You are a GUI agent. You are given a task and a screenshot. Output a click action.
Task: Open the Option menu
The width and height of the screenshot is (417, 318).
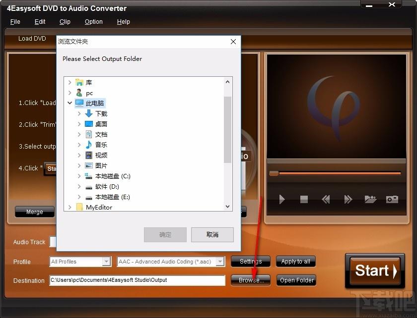[x=94, y=22]
